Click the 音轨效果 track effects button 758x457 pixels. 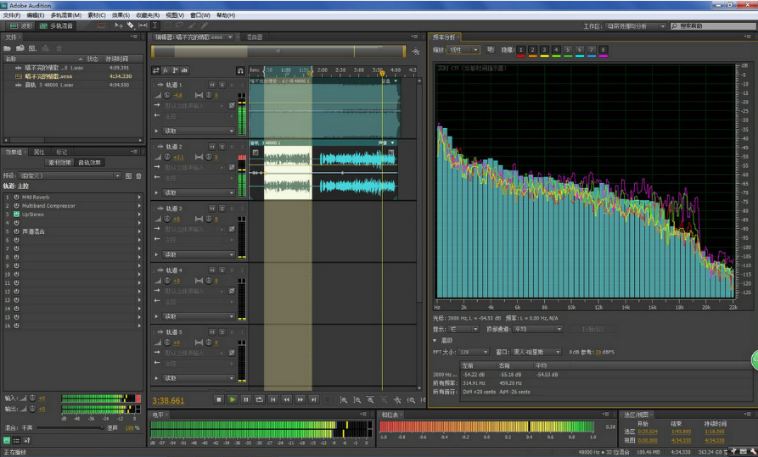click(x=90, y=163)
